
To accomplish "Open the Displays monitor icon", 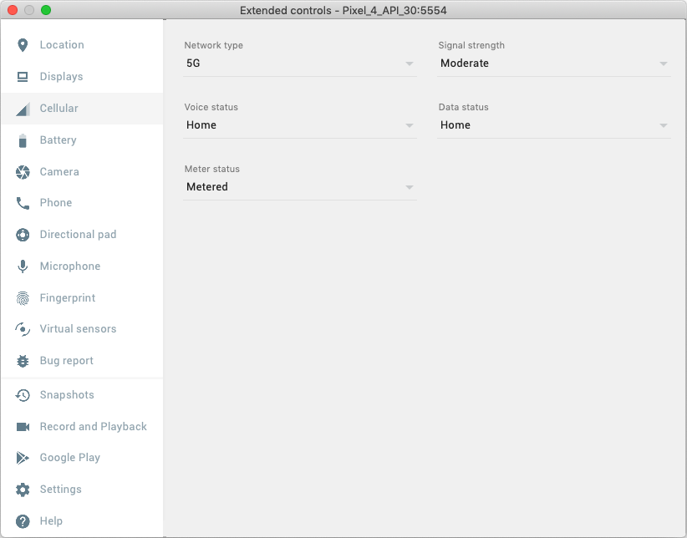I will pos(23,77).
